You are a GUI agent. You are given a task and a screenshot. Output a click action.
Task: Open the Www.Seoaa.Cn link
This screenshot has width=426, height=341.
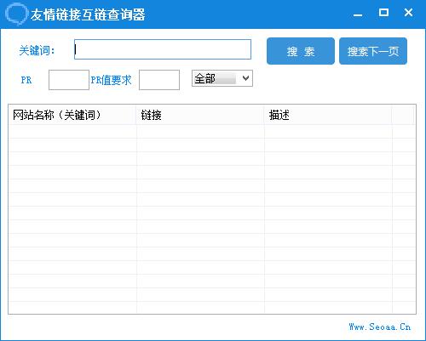[x=380, y=327]
